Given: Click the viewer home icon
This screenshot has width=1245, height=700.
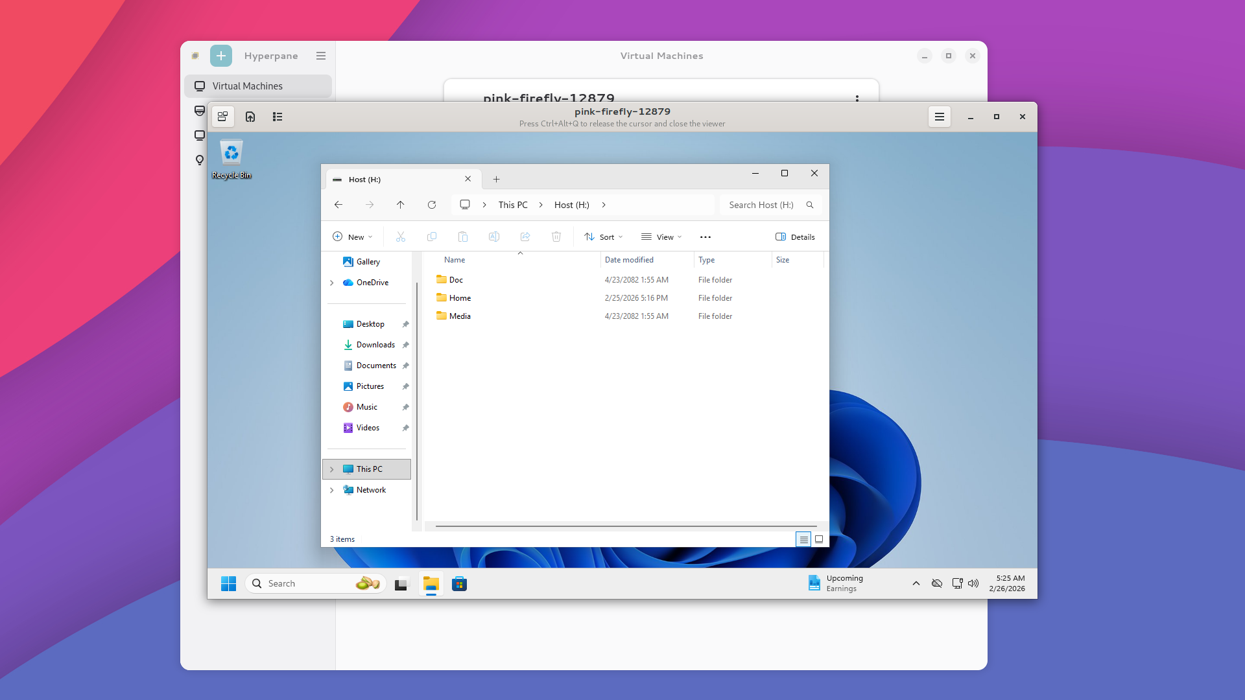Looking at the screenshot, I should tap(250, 117).
